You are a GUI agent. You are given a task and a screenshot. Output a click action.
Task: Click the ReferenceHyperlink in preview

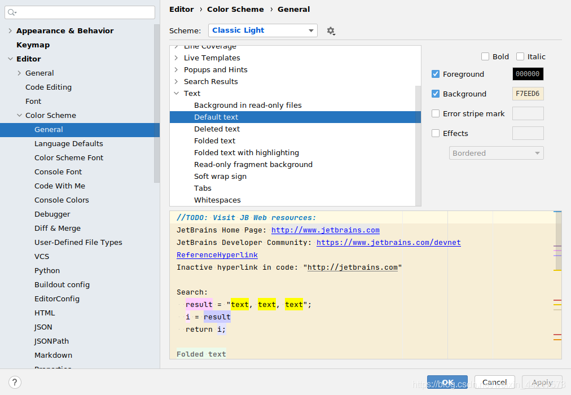[217, 255]
